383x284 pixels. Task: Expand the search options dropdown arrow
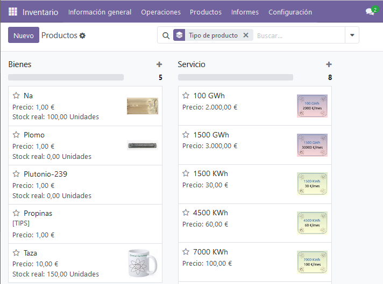point(352,35)
